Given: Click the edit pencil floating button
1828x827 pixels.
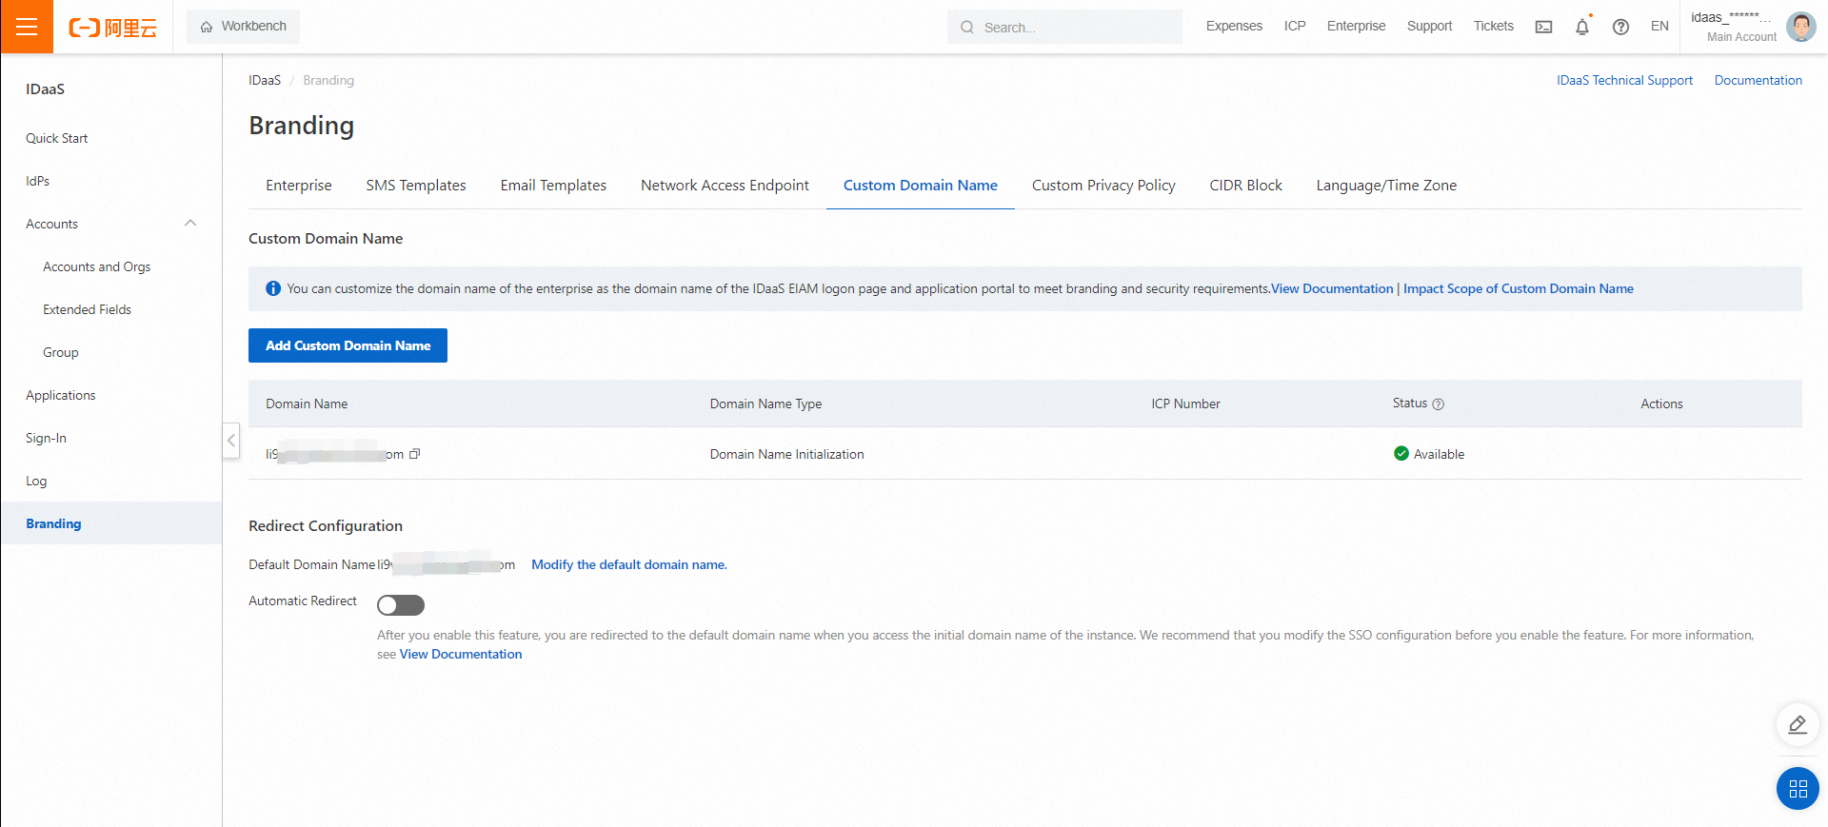Looking at the screenshot, I should click(x=1798, y=725).
